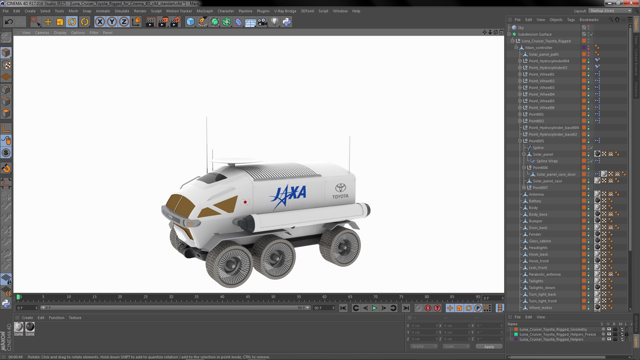Click the Apply button
This screenshot has width=640, height=360.
click(489, 347)
